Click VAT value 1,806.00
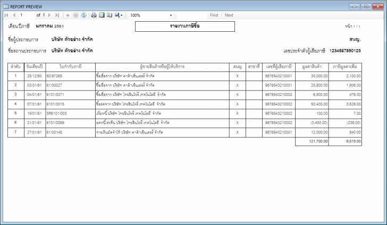387x225 pixels. pyautogui.click(x=354, y=85)
